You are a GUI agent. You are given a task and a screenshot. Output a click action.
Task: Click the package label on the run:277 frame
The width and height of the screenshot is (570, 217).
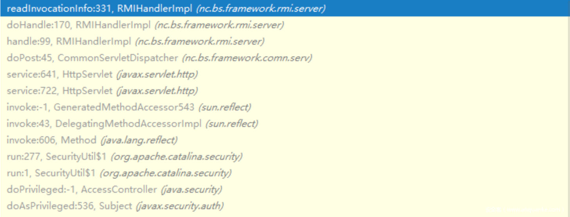[177, 157]
